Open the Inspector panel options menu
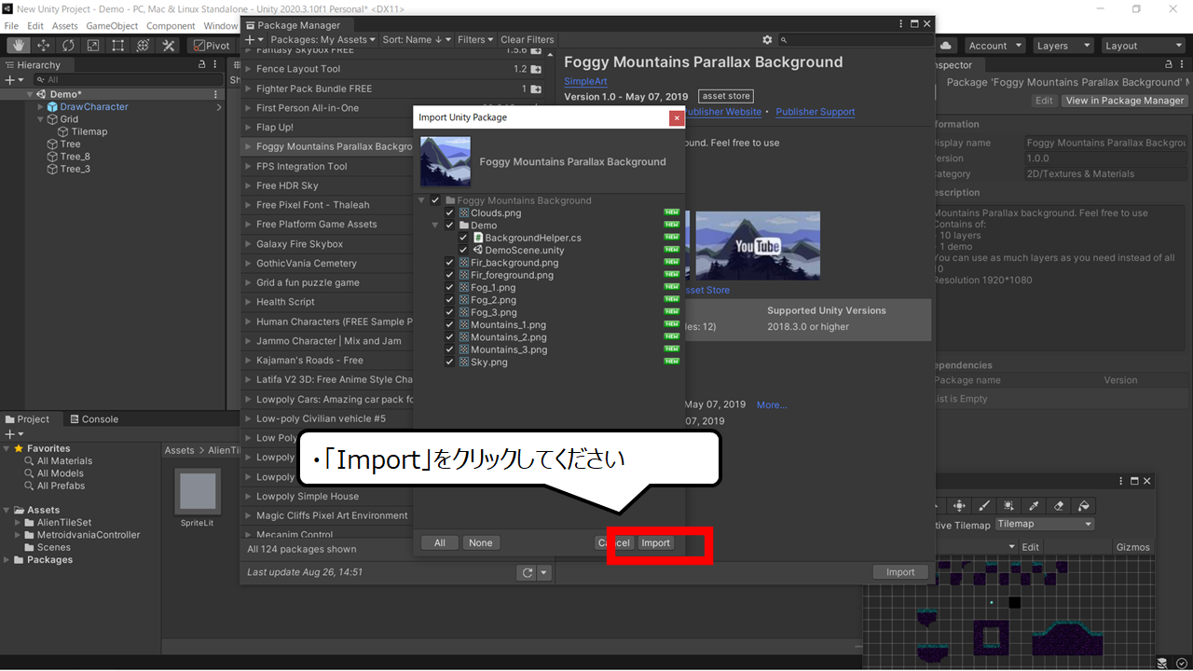This screenshot has height=671, width=1193. point(1180,65)
